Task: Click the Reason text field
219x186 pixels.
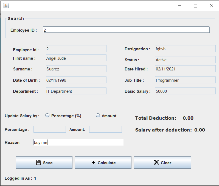Action: [78, 142]
